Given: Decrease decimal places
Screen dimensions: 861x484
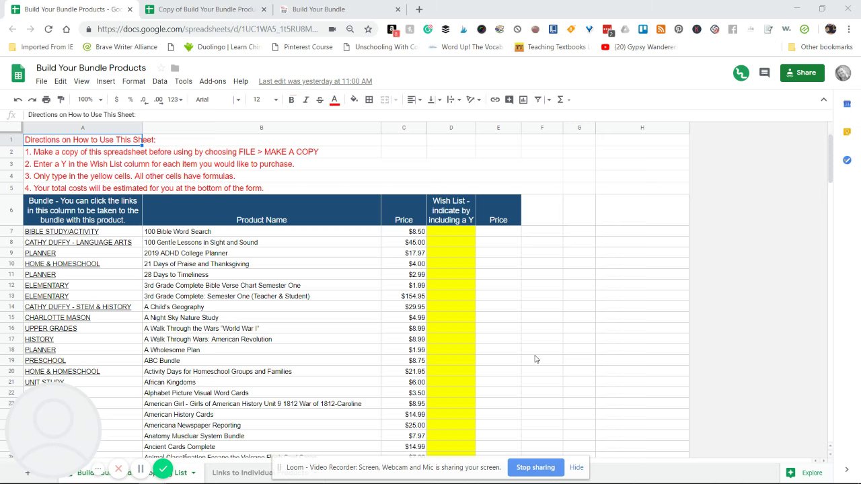Looking at the screenshot, I should click(x=144, y=99).
